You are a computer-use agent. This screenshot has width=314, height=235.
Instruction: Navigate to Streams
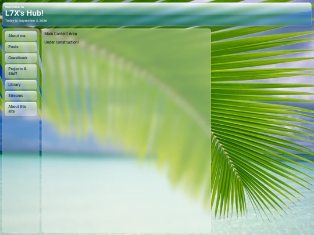tap(21, 96)
